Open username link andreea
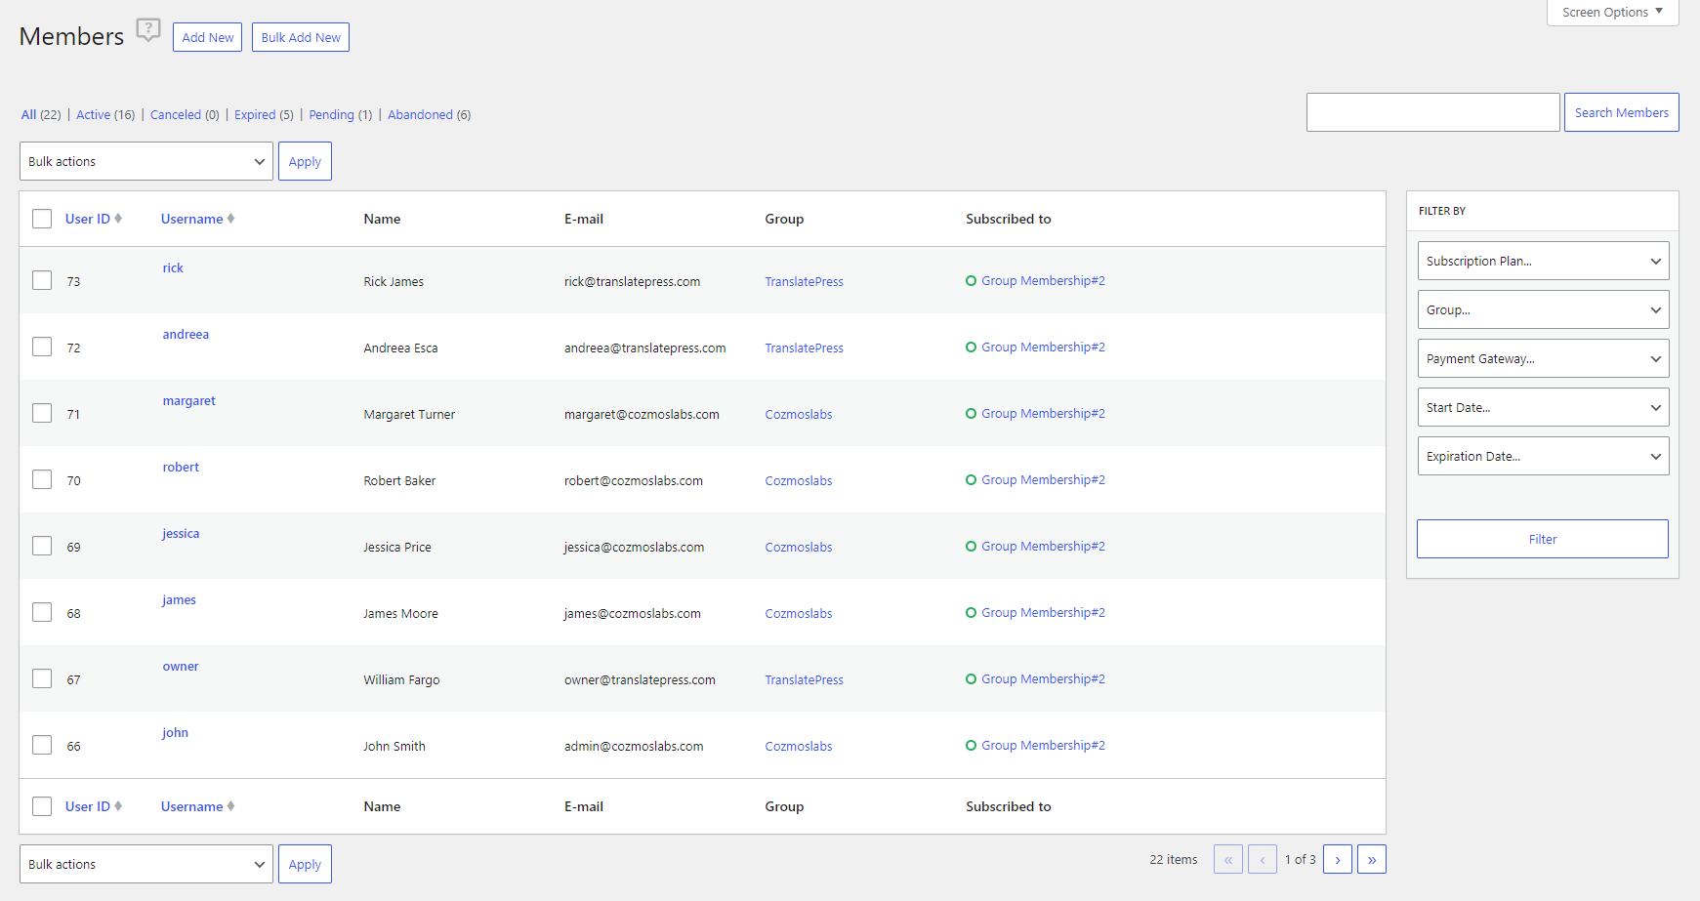Screen dimensions: 1700x901 (x=186, y=334)
